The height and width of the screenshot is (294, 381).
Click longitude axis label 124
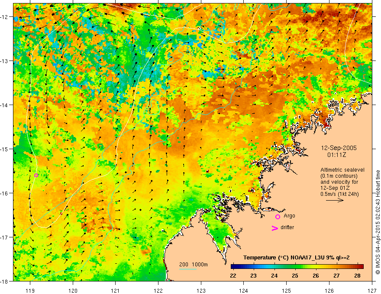244,291
